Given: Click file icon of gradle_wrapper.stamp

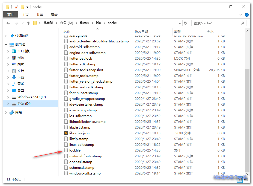Looking at the screenshot, I should (x=66, y=99).
